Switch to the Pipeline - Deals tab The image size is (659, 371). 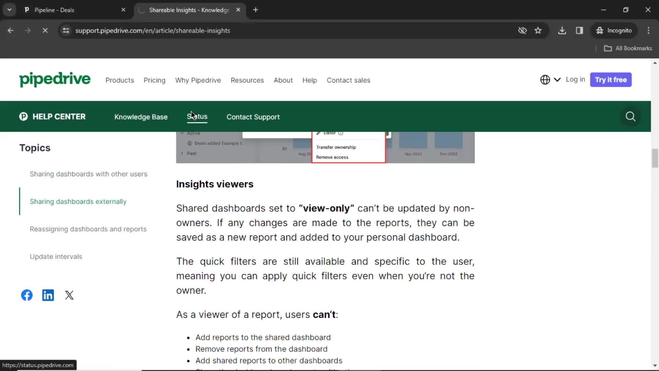point(74,10)
